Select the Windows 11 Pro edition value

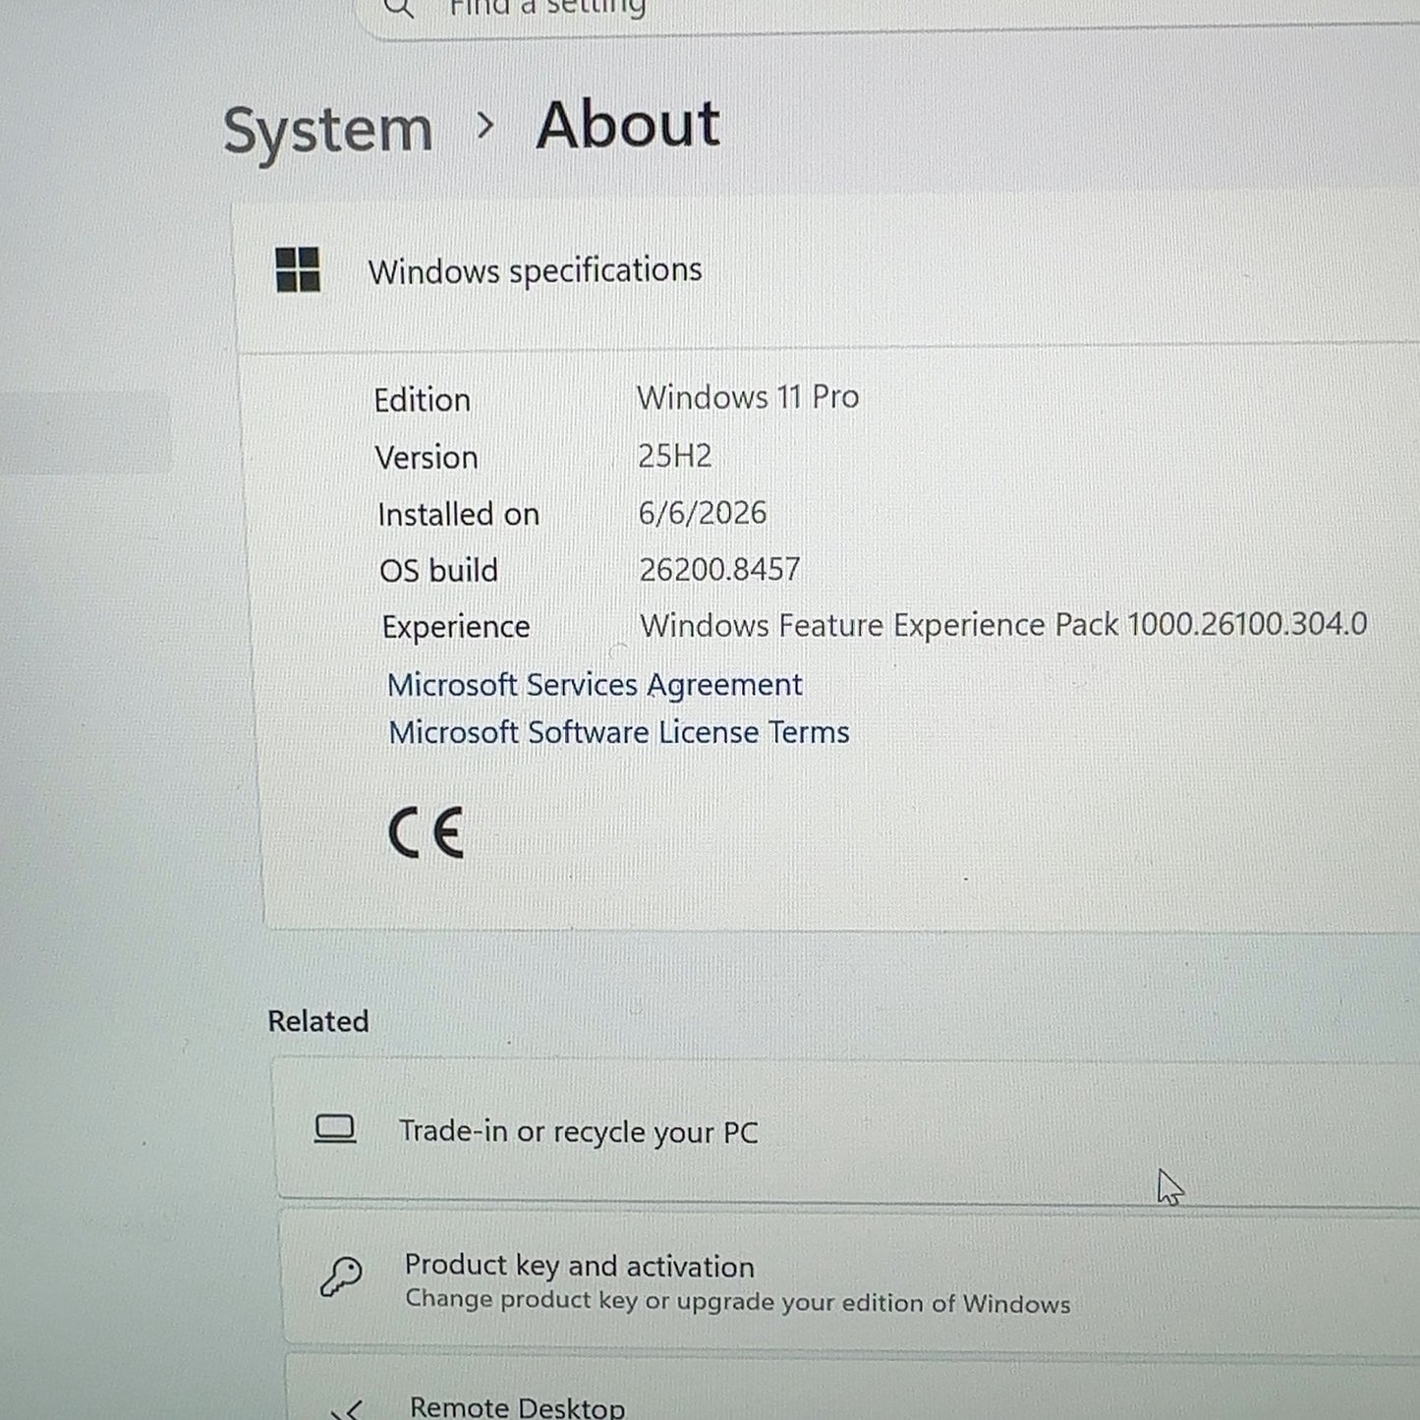coord(748,397)
